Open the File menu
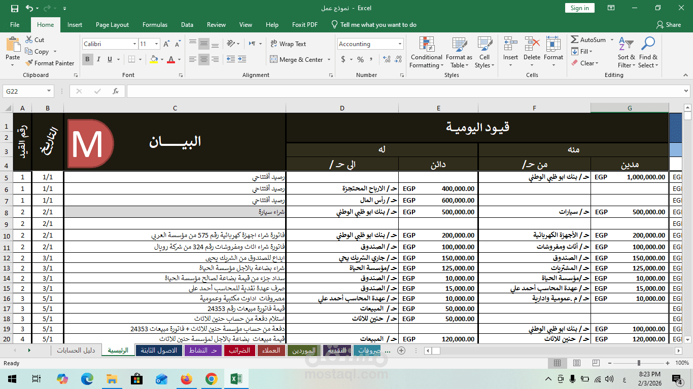Screen dimensions: 693x389 click(x=15, y=25)
